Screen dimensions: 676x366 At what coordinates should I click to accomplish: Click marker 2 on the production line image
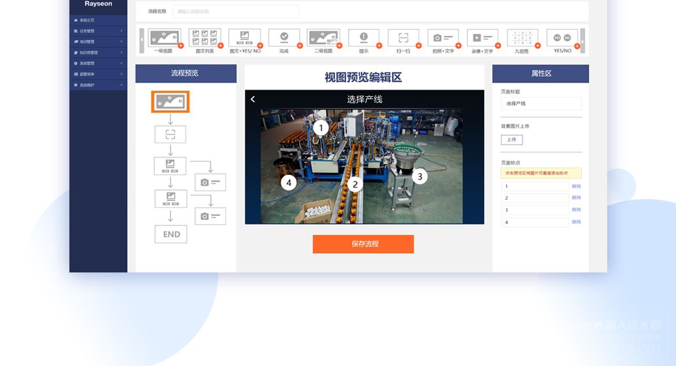pyautogui.click(x=355, y=184)
